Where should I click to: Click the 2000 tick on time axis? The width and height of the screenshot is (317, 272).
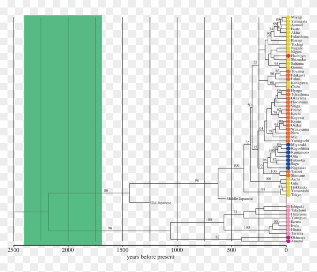68,250
